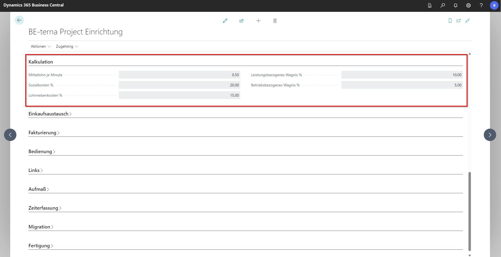This screenshot has height=257, width=501.
Task: Open page in new window icon
Action: point(459,21)
